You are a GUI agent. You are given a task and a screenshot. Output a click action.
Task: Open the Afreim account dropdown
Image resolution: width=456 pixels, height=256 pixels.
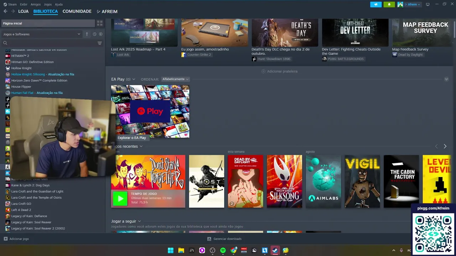(x=409, y=4)
